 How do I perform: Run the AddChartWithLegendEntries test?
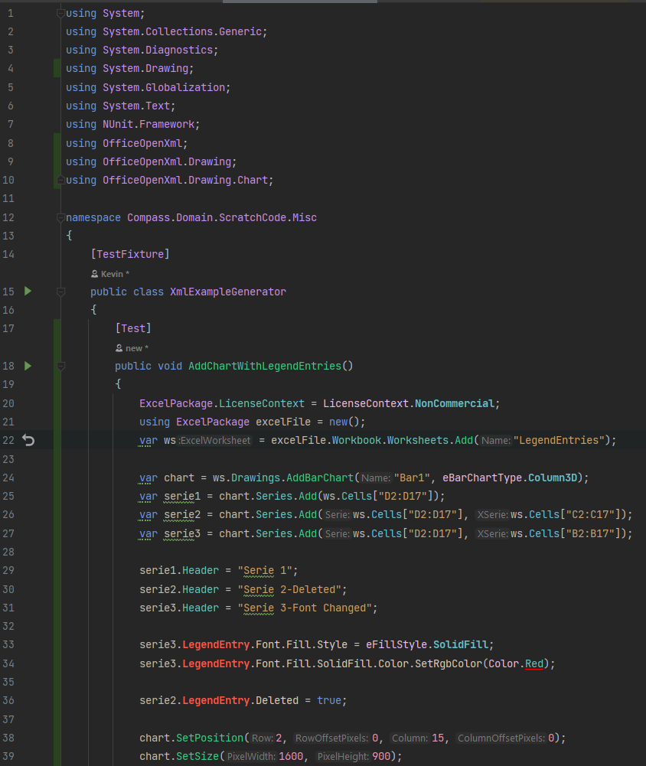[28, 366]
